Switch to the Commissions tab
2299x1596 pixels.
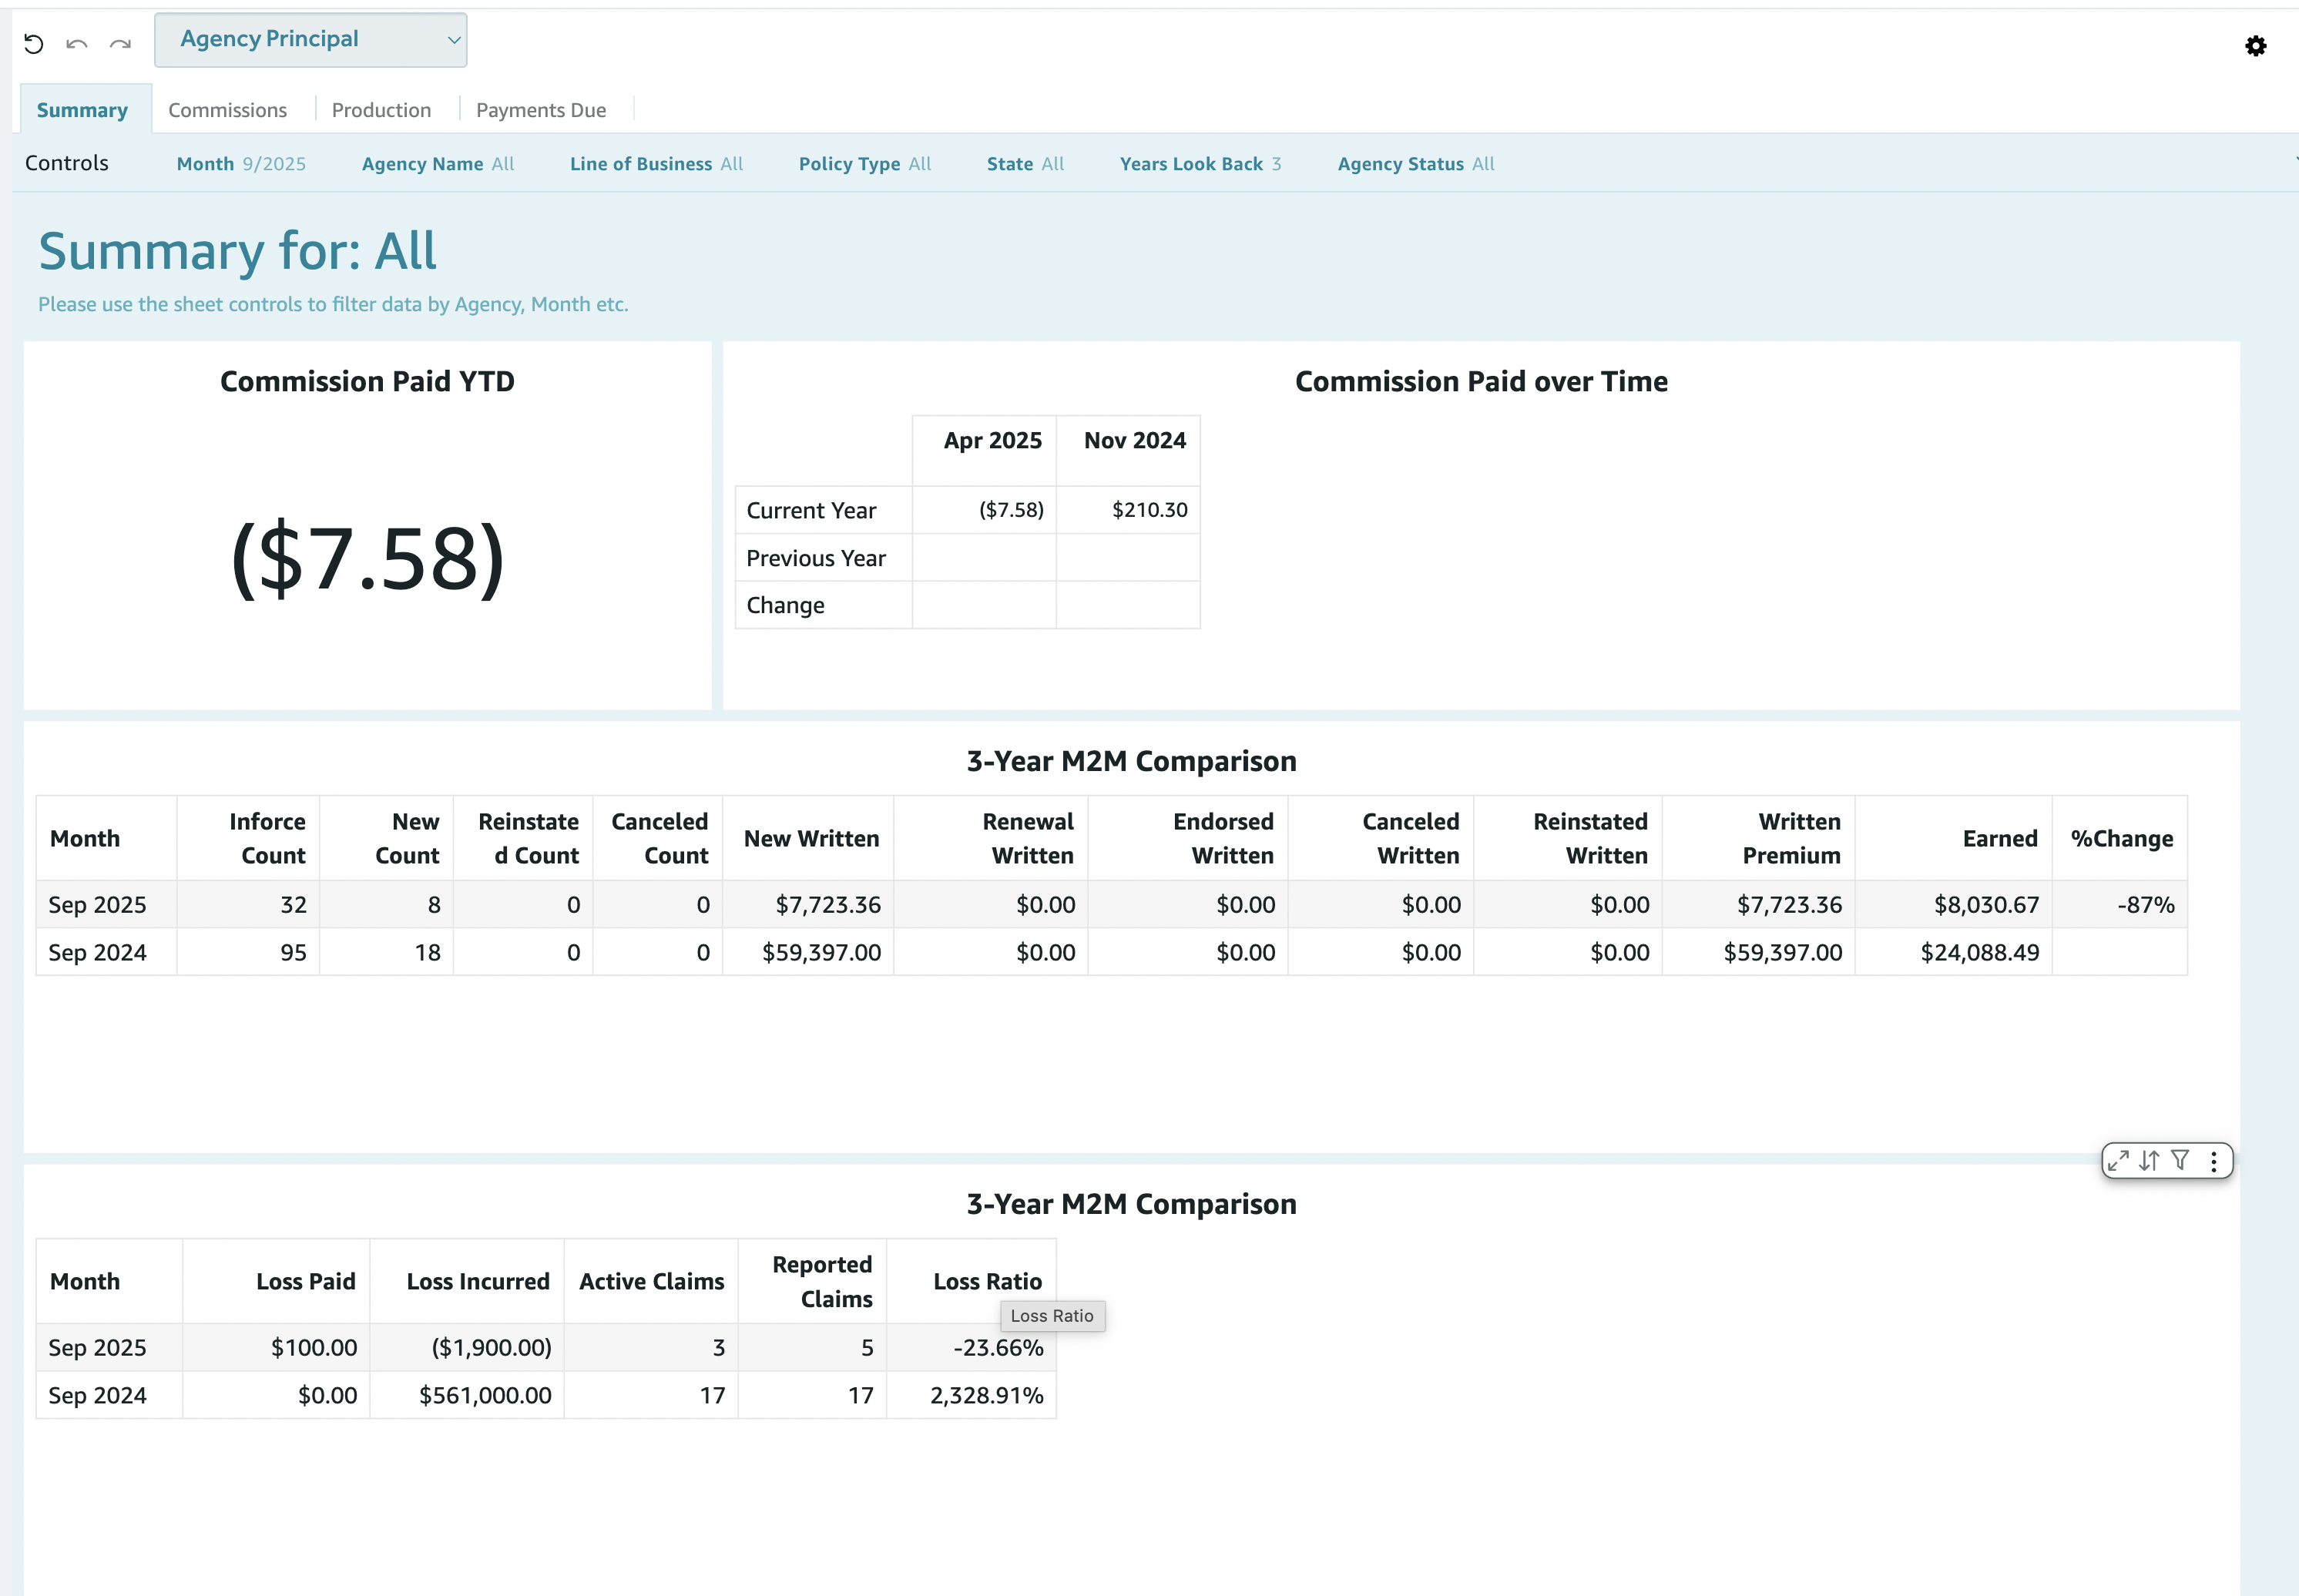coord(227,110)
